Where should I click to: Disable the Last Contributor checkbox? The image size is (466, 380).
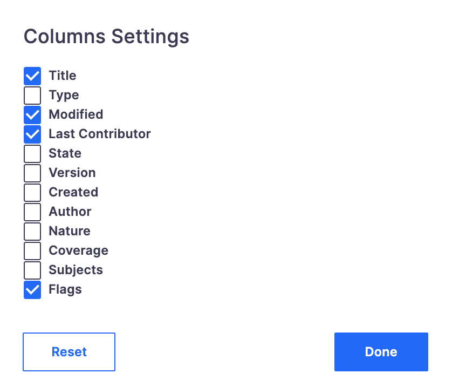click(32, 134)
